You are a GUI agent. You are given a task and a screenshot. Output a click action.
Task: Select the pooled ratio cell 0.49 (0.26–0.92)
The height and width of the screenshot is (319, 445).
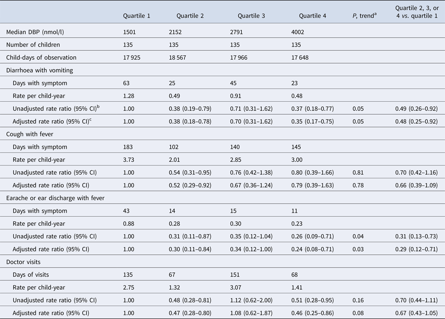[417, 108]
